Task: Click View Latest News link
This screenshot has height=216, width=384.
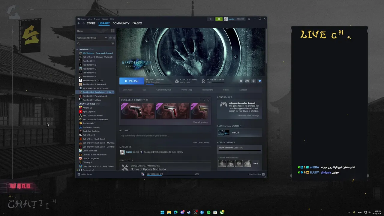Action: click(201, 142)
